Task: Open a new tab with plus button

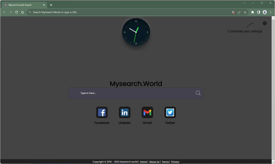Action: click(51, 5)
